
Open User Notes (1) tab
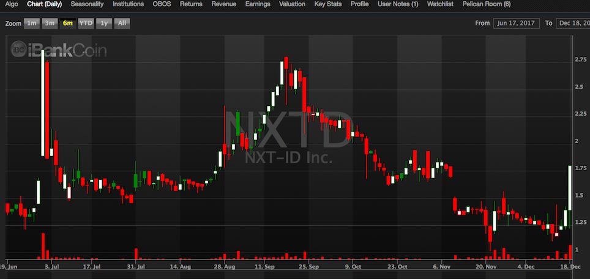coord(398,4)
